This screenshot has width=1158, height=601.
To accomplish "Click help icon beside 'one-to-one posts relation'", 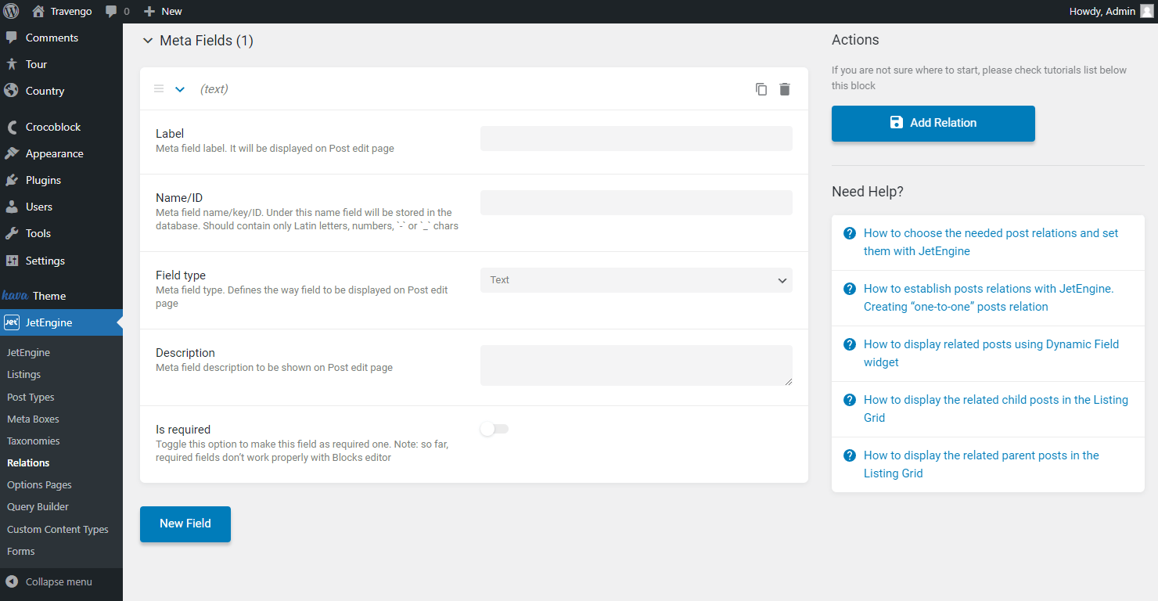I will [x=849, y=289].
